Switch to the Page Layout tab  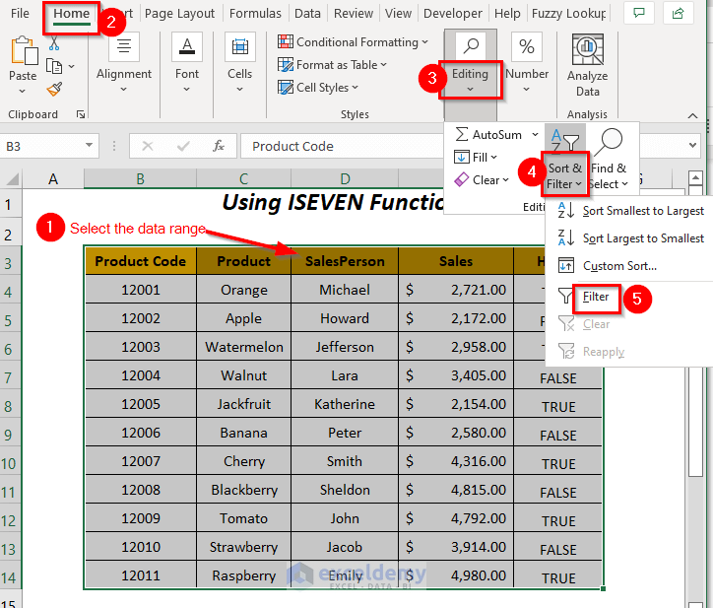[179, 14]
